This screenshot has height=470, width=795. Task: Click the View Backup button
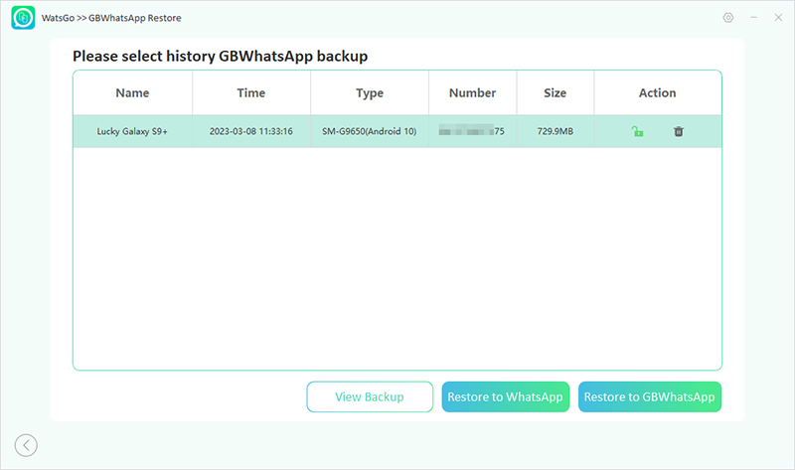point(370,396)
